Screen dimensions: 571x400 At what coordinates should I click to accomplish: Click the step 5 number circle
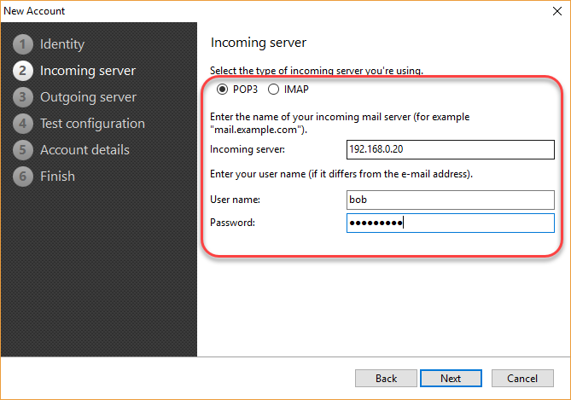22,150
